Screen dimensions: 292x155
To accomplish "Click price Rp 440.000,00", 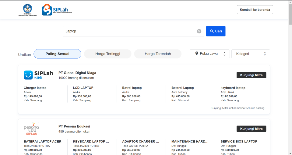I will coord(33,150).
